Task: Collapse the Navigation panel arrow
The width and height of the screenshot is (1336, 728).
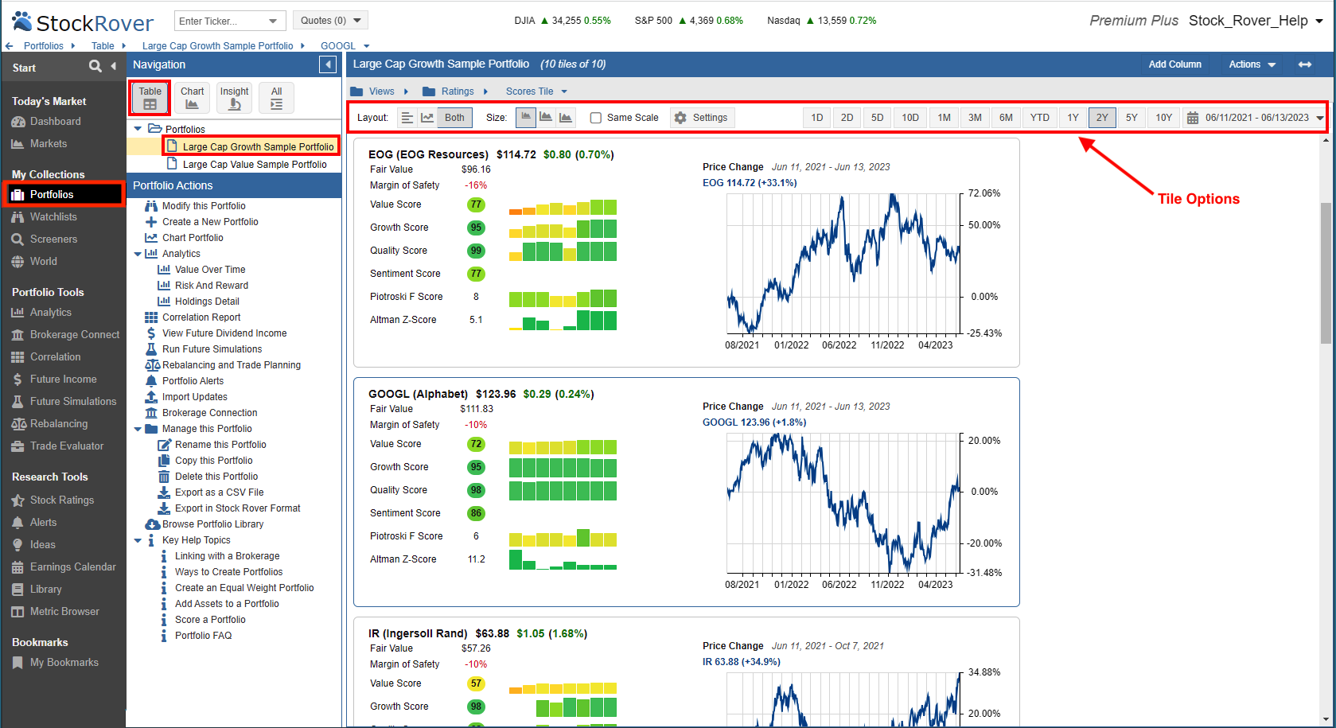Action: pos(328,64)
